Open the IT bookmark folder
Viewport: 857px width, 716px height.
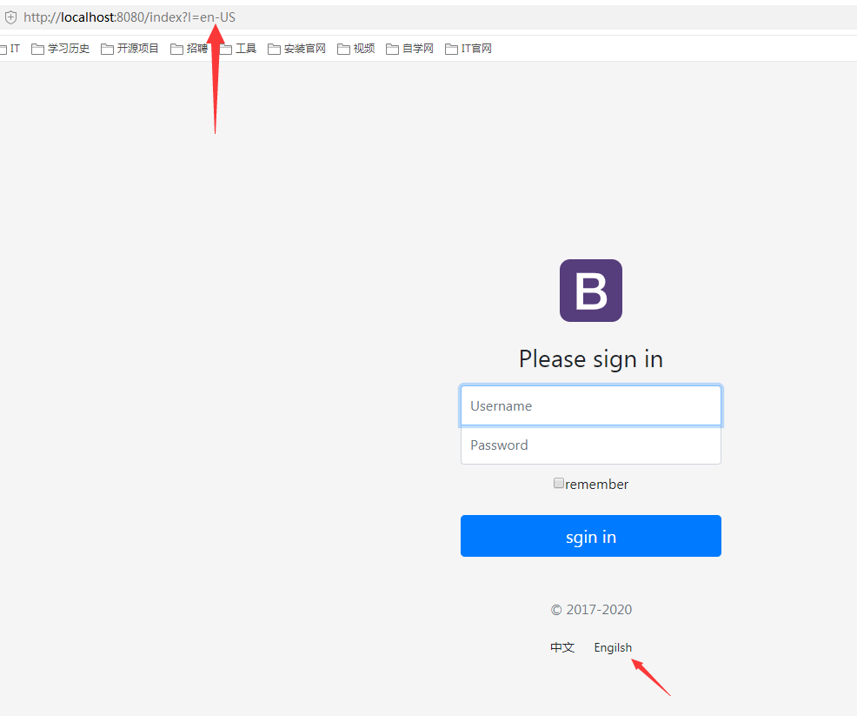pyautogui.click(x=11, y=48)
